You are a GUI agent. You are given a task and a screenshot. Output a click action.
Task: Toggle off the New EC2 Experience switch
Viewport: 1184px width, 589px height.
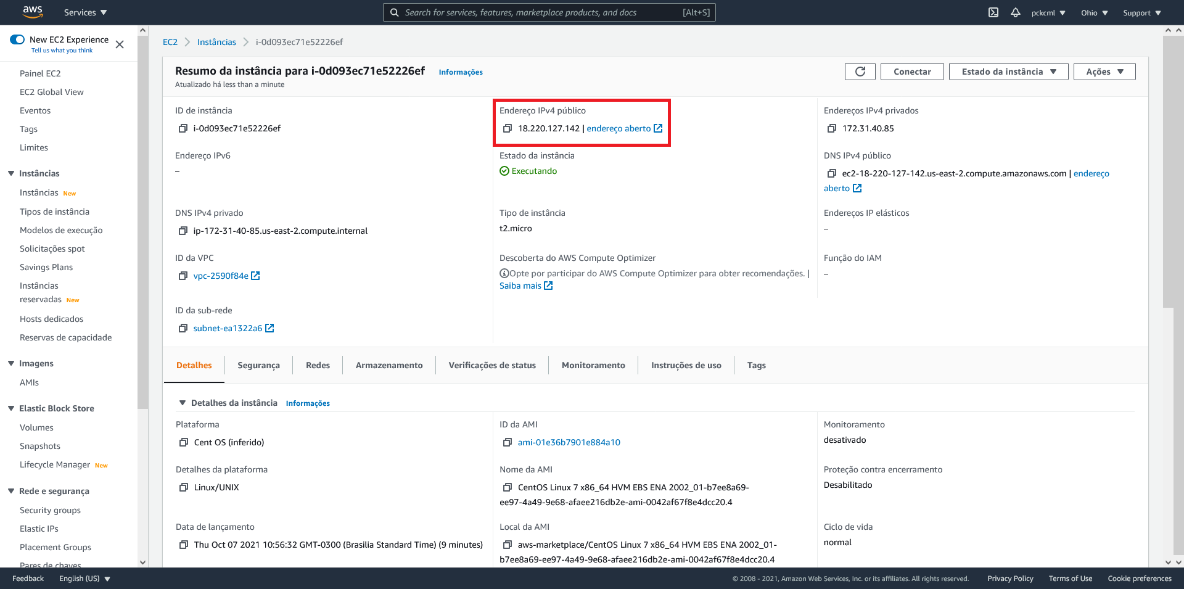point(17,39)
